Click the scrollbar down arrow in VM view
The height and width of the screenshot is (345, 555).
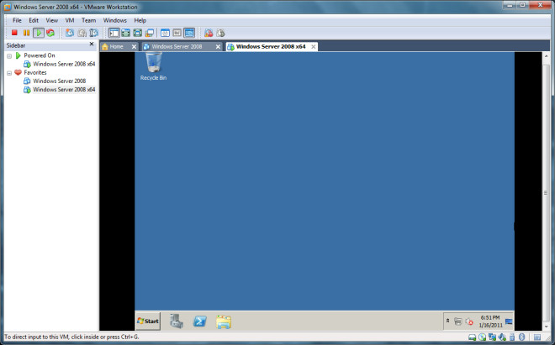[546, 327]
